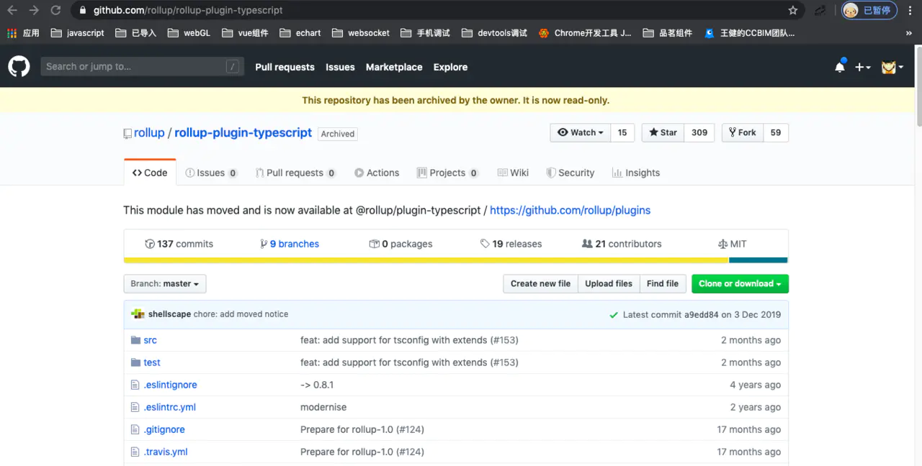Expand the Watch dropdown button
Viewport: 922px width, 466px height.
pyautogui.click(x=581, y=132)
